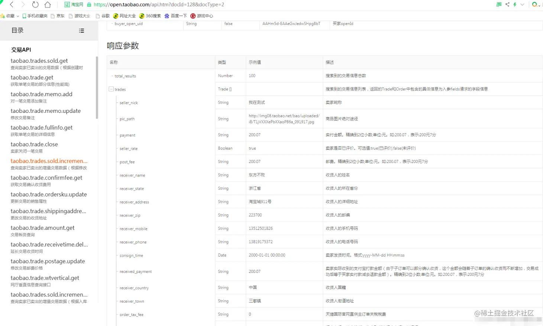The height and width of the screenshot is (326, 543).
Task: Click the receiver_address parameter name
Action: click(134, 202)
